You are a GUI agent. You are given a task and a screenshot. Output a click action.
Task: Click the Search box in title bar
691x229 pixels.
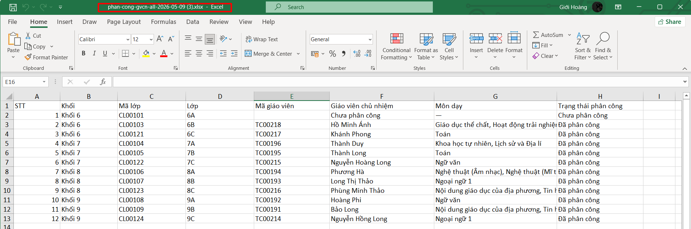click(349, 7)
